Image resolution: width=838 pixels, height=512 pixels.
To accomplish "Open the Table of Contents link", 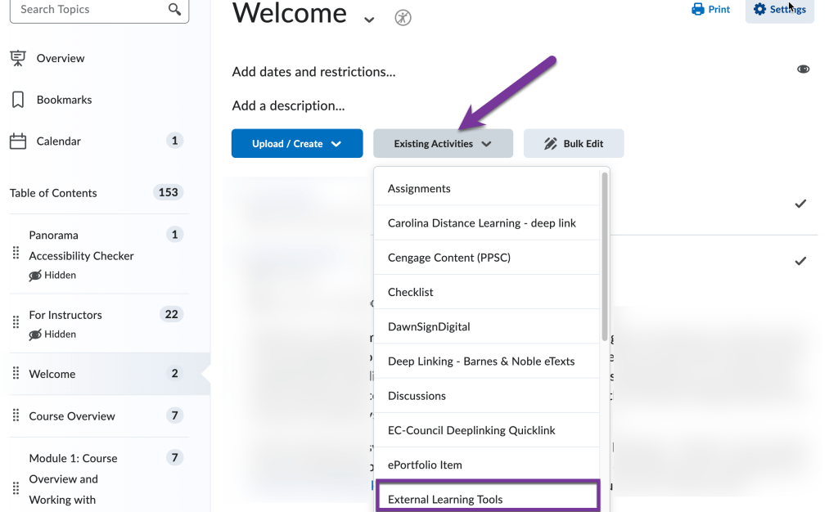I will (52, 192).
